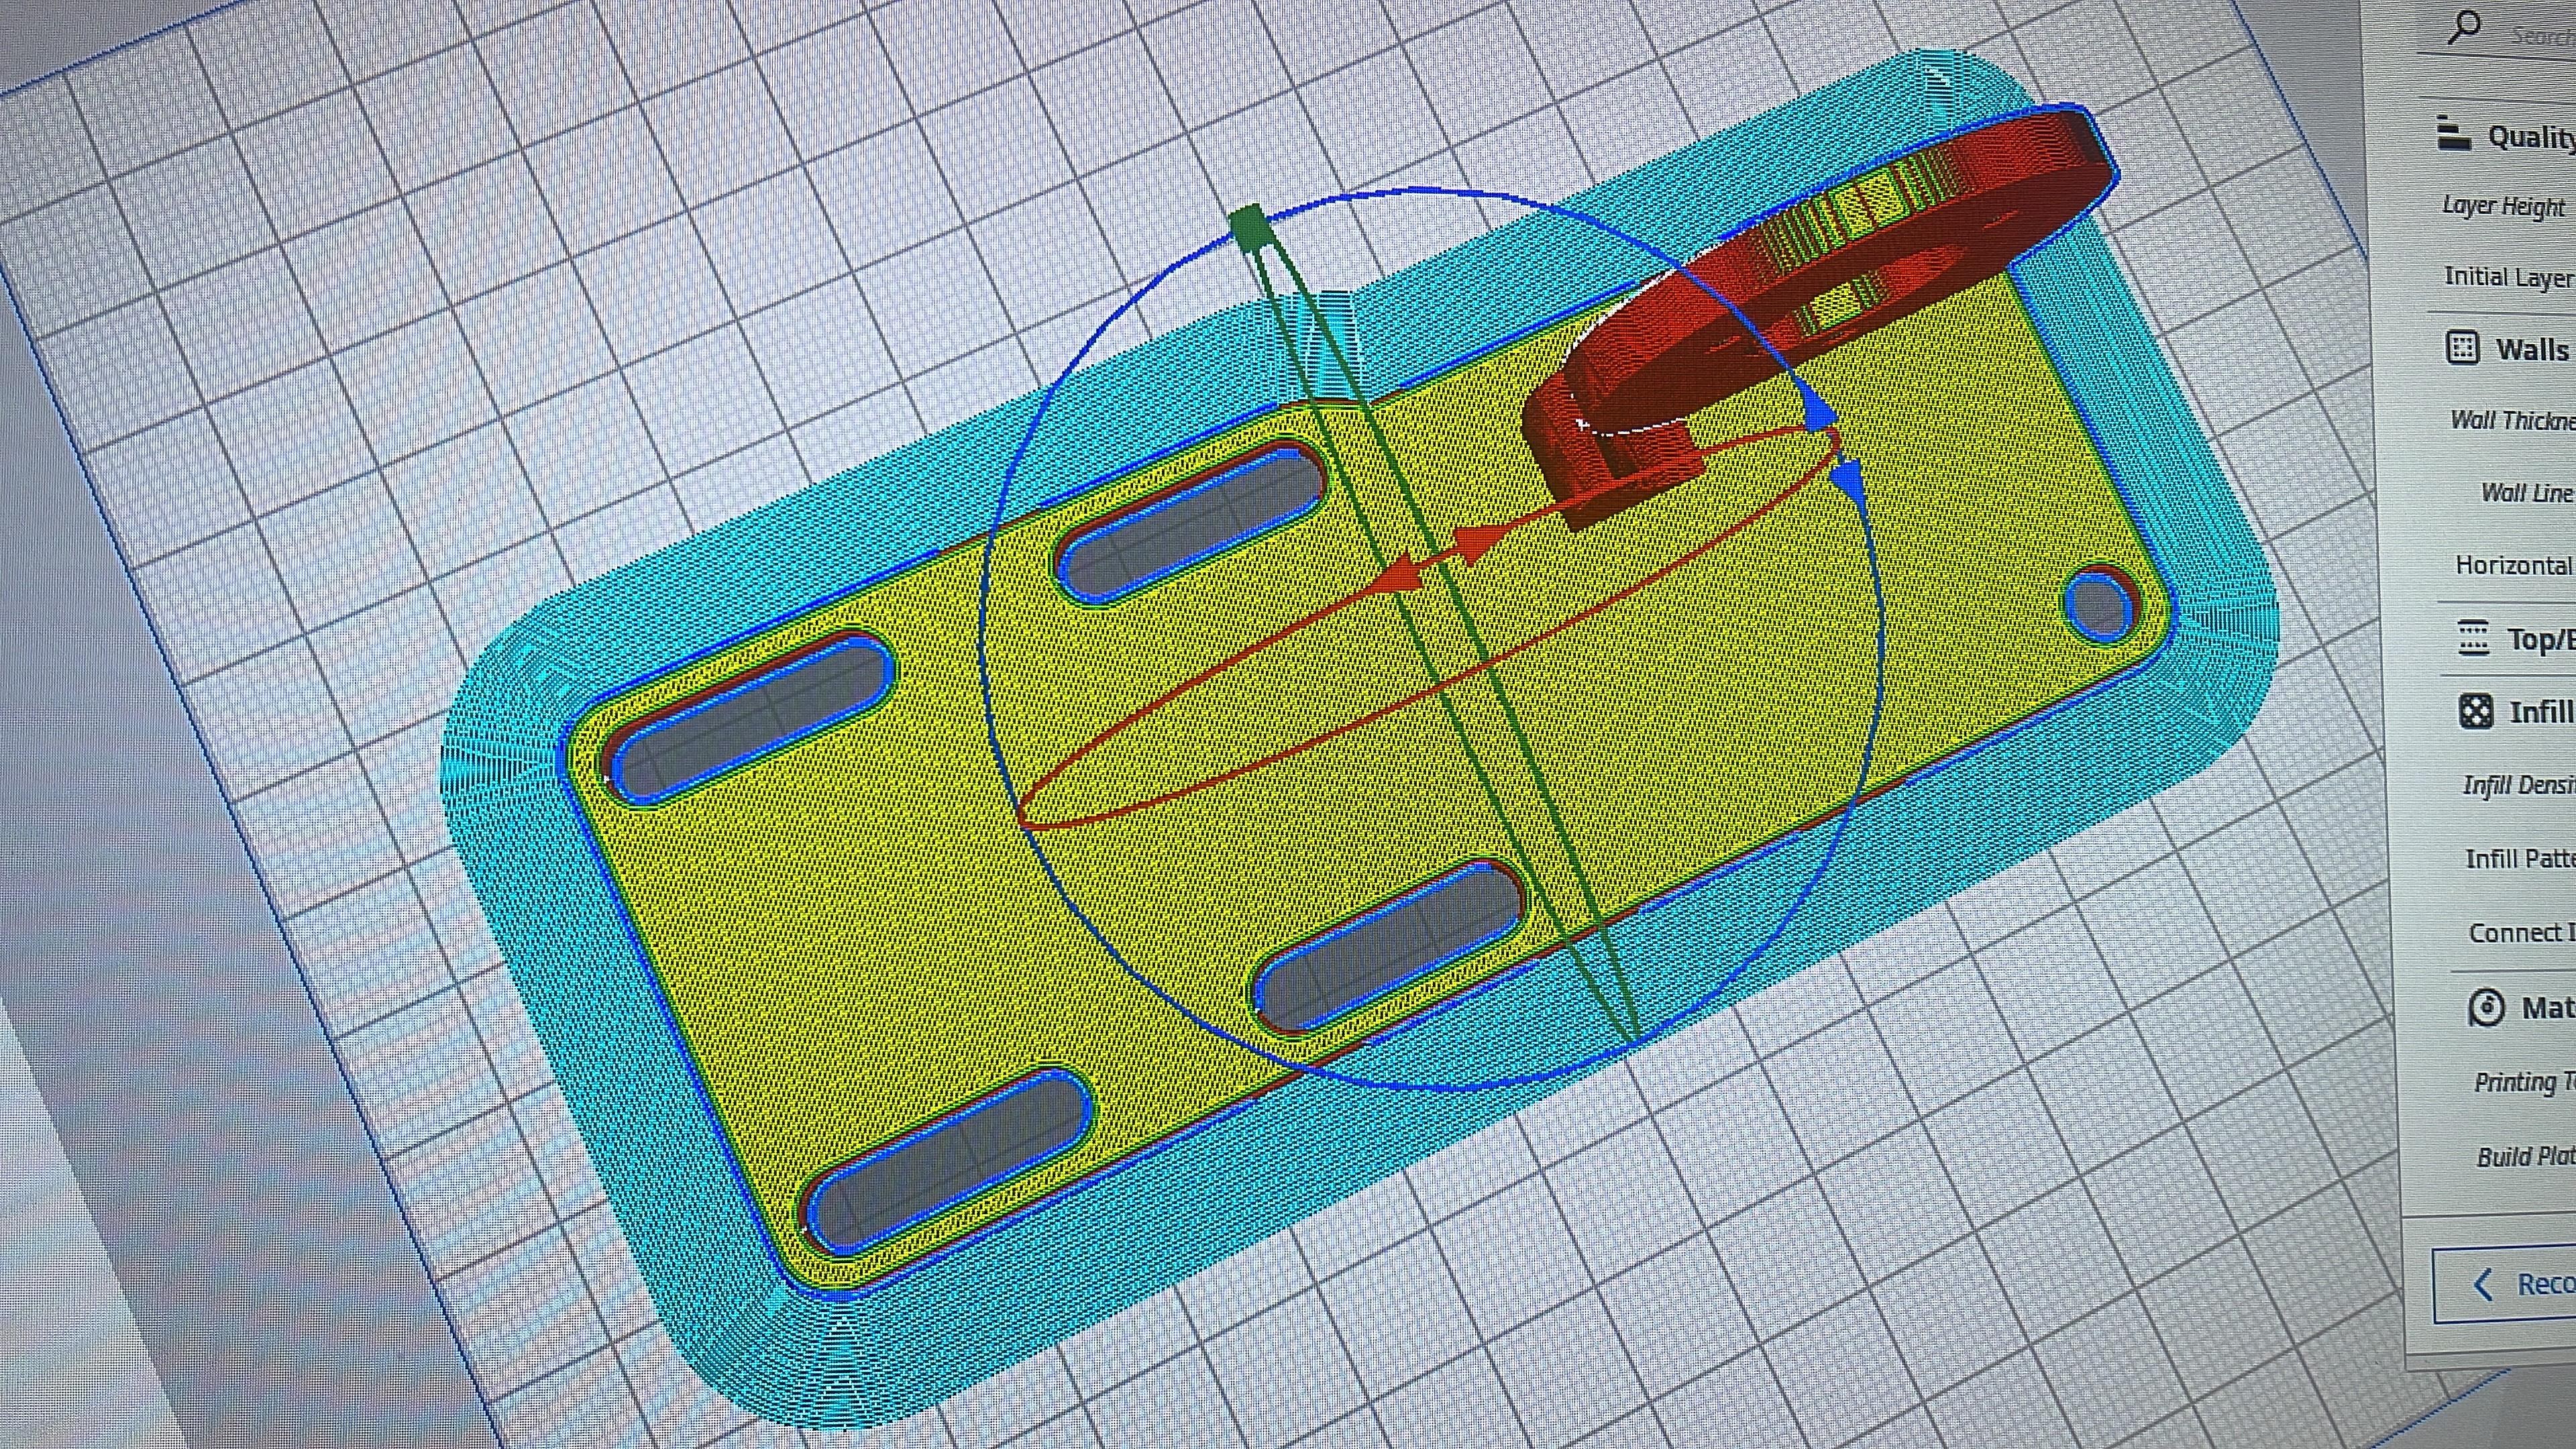Click the round hole in the yellow plate

tap(2099, 606)
